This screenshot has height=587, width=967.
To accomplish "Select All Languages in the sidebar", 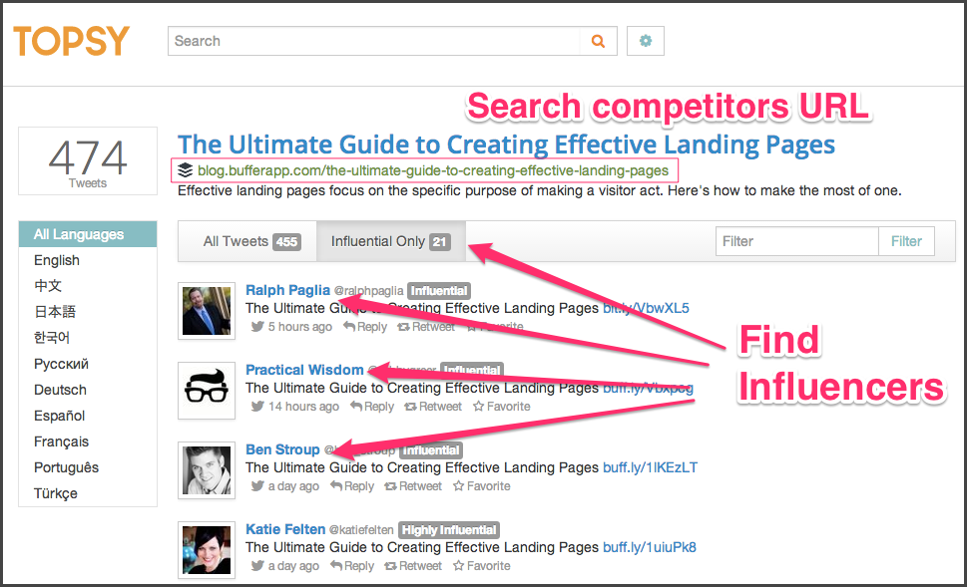I will coord(88,234).
